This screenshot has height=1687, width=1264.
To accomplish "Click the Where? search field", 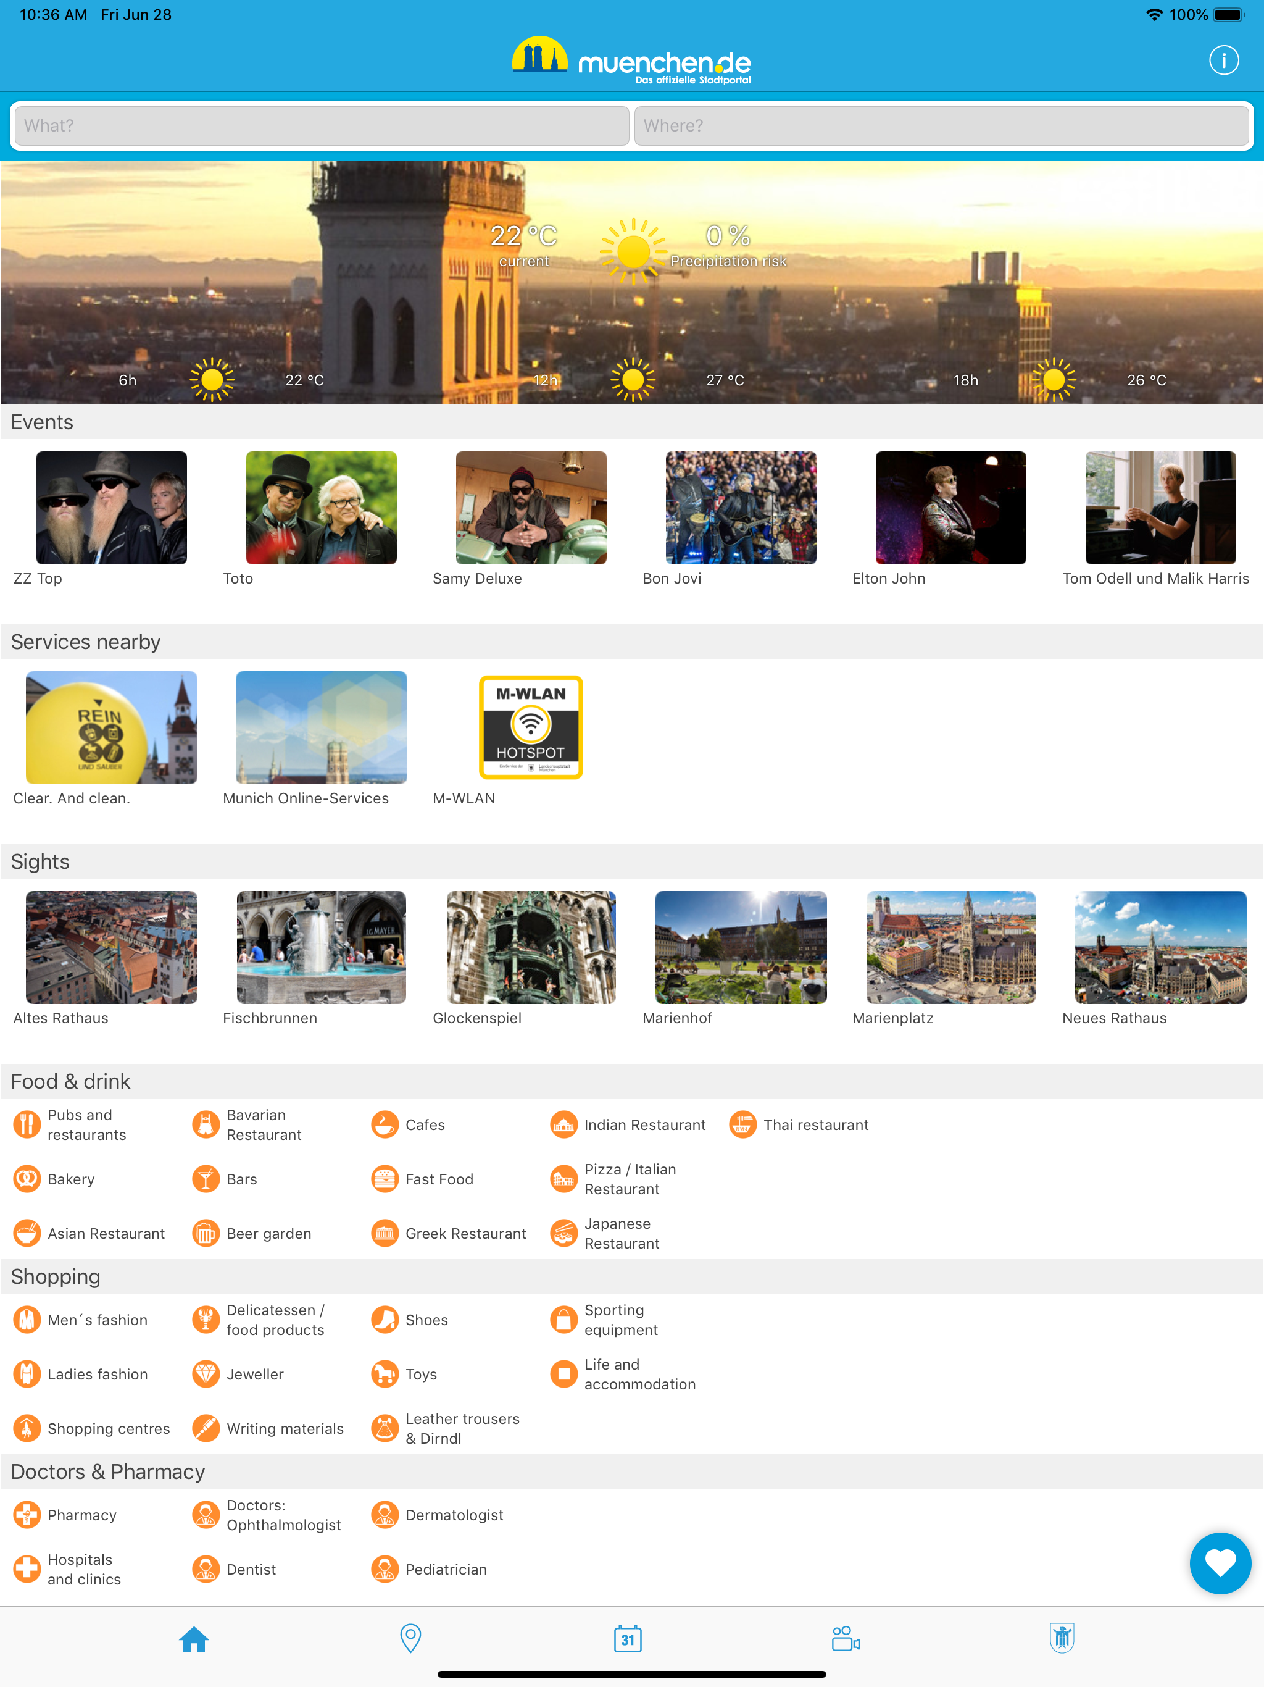I will 941,126.
